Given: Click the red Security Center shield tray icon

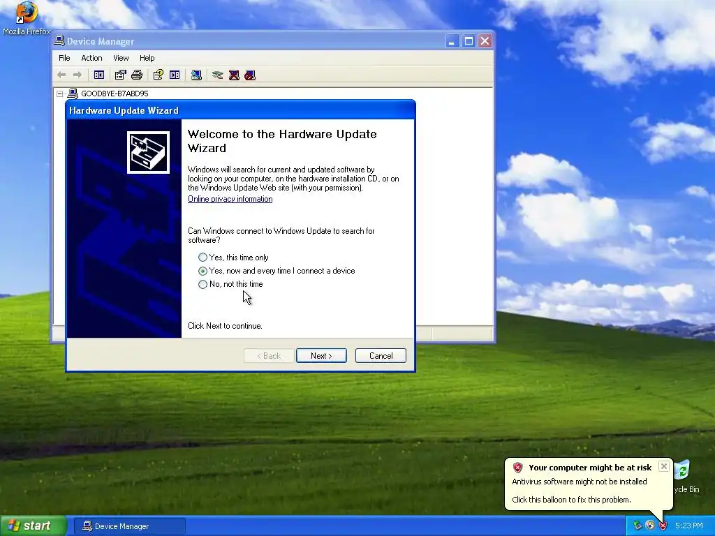Looking at the screenshot, I should (x=663, y=526).
